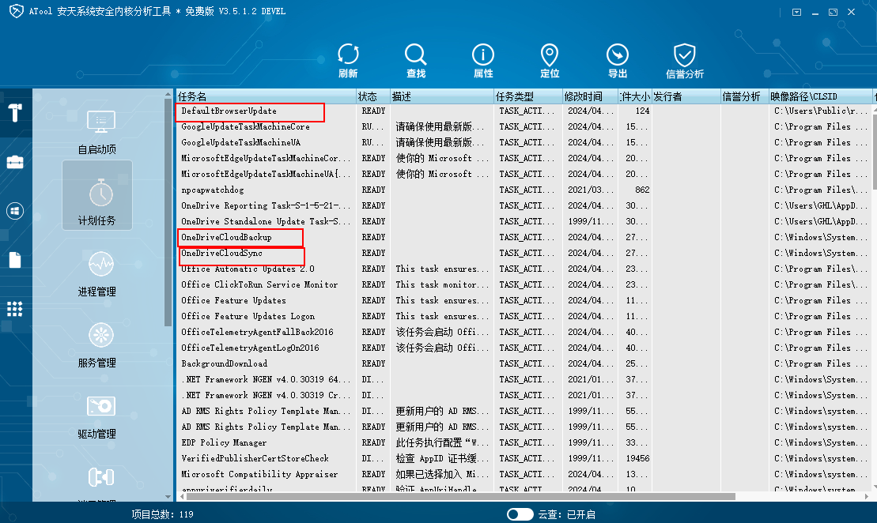This screenshot has width=877, height=523.
Task: Click the ATool shield logo
Action: 17,11
